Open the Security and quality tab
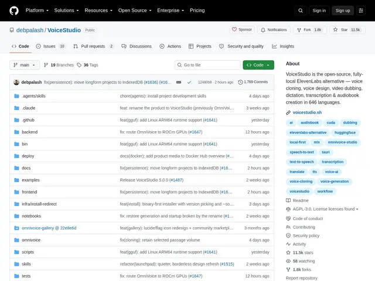Image resolution: width=375 pixels, height=281 pixels. point(241,46)
